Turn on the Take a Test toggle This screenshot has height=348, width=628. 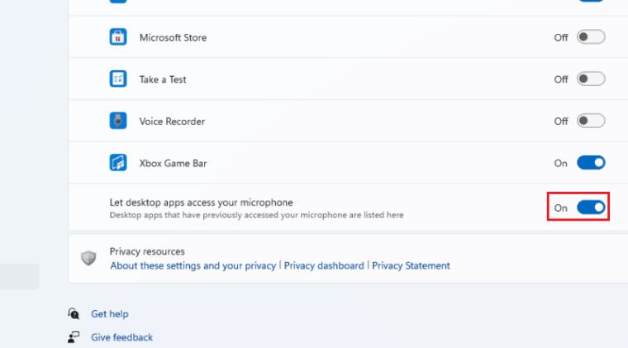(x=591, y=79)
